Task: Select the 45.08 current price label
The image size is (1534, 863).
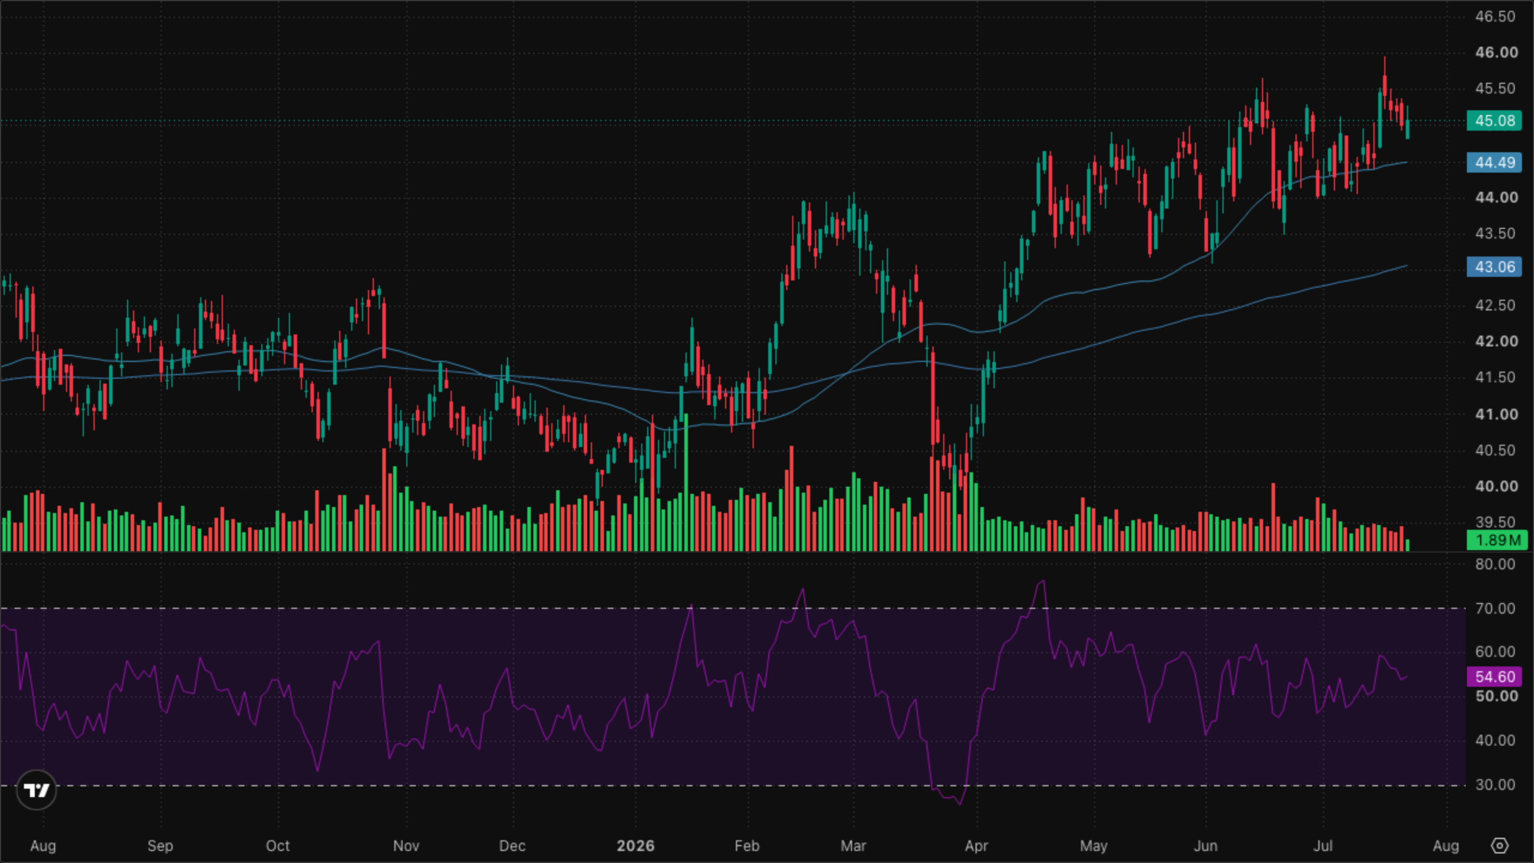Action: [x=1494, y=120]
